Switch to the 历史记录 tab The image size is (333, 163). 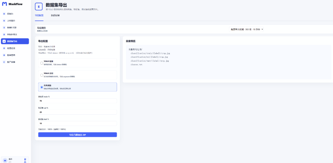[x=55, y=15]
